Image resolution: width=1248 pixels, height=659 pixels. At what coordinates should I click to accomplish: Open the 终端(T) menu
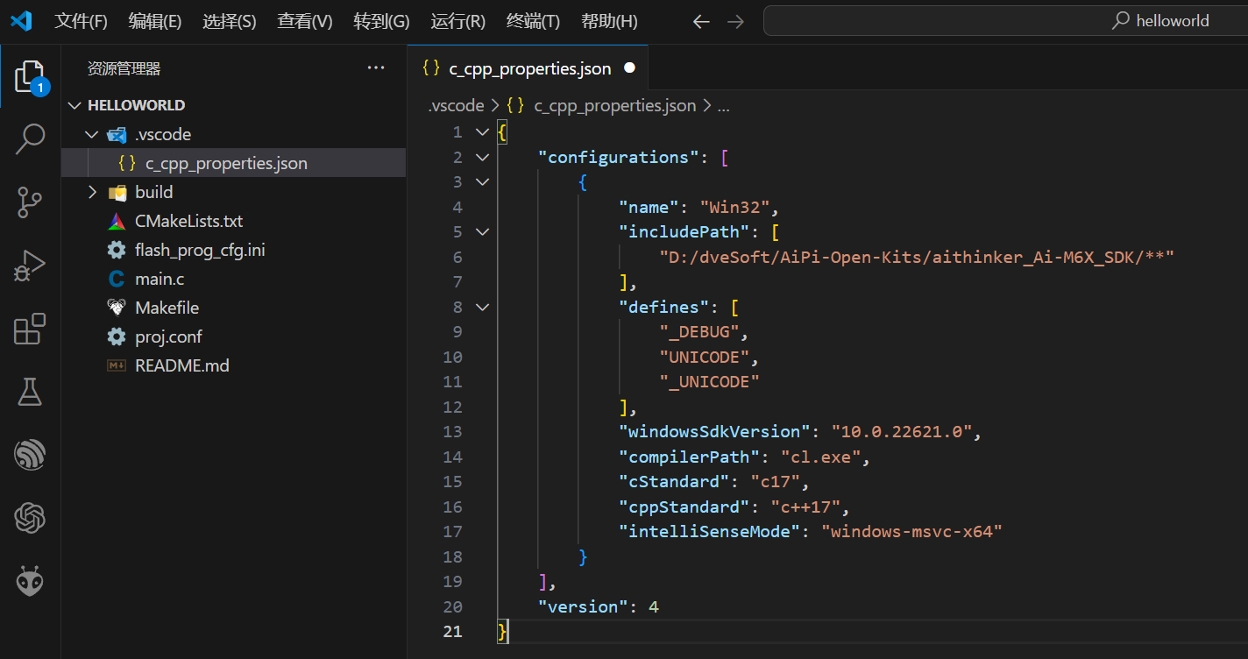[x=533, y=22]
